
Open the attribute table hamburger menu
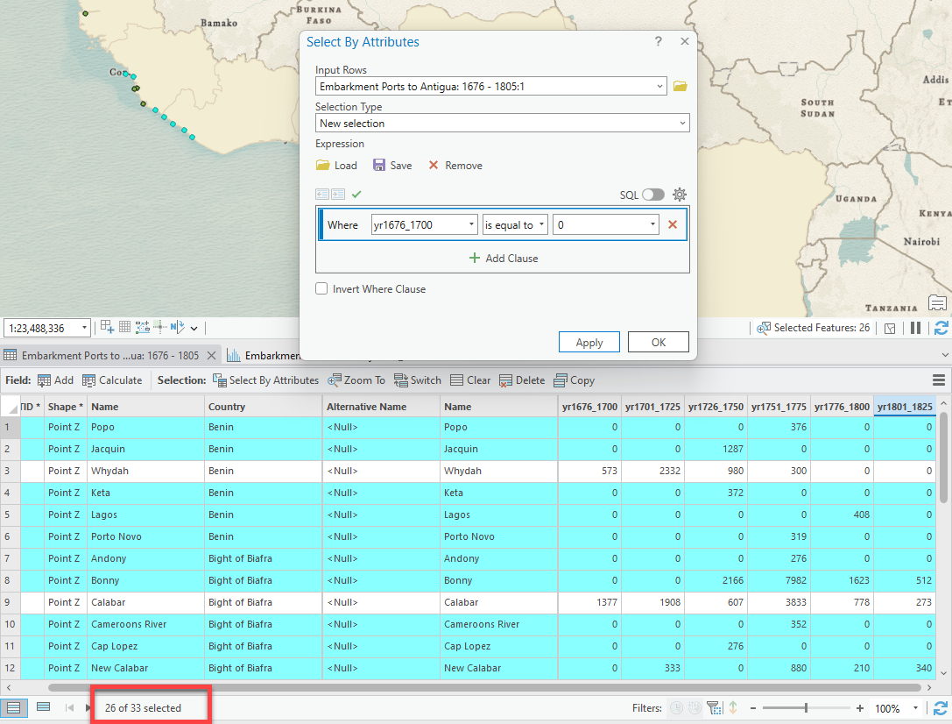pos(938,380)
